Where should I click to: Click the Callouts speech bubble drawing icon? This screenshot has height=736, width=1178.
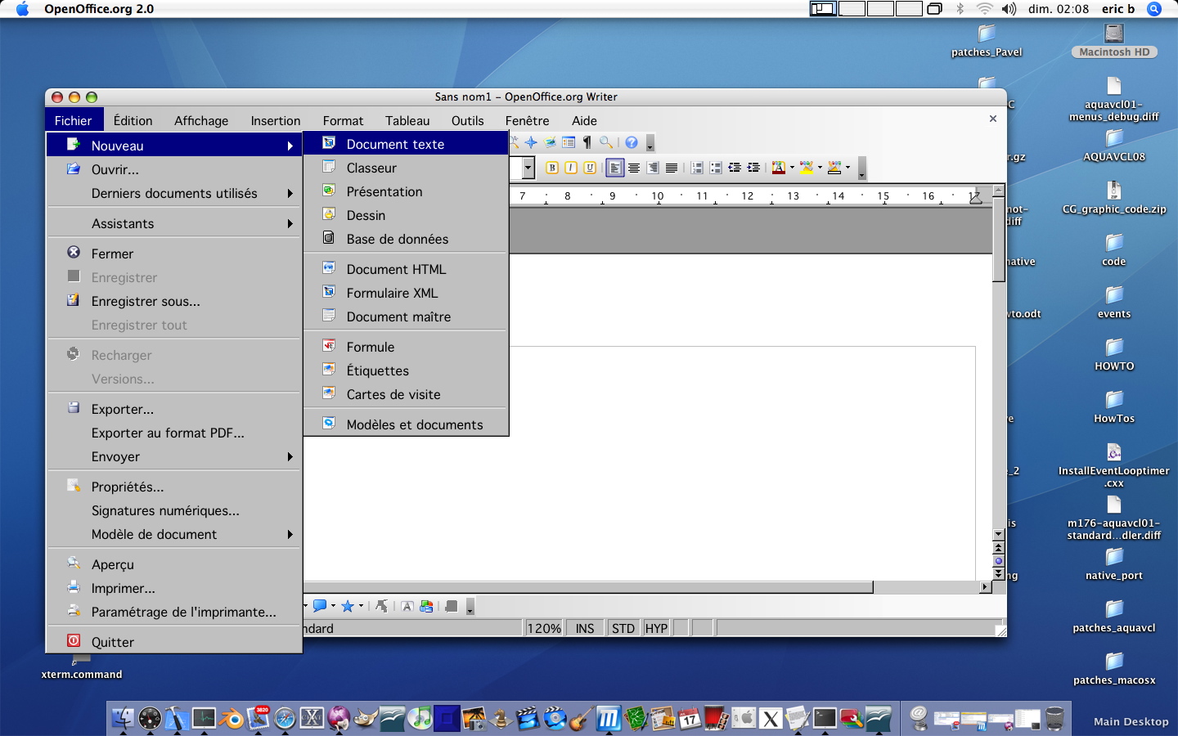tap(320, 606)
